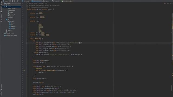Hide the Project tool window
This screenshot has width=173, height=97.
click(x=20, y=1)
